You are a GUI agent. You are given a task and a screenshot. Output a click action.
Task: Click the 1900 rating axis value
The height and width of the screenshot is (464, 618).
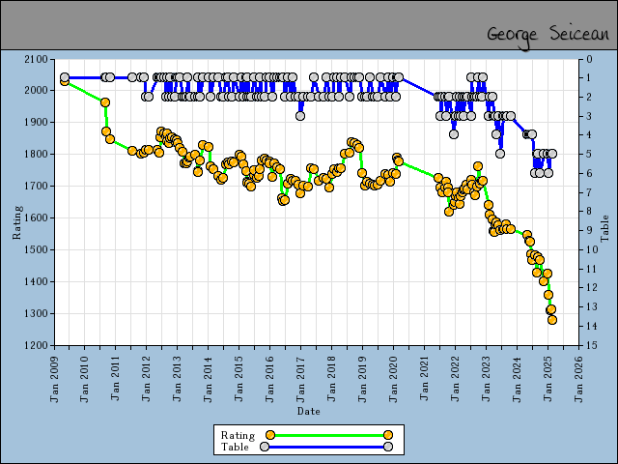[x=36, y=123]
